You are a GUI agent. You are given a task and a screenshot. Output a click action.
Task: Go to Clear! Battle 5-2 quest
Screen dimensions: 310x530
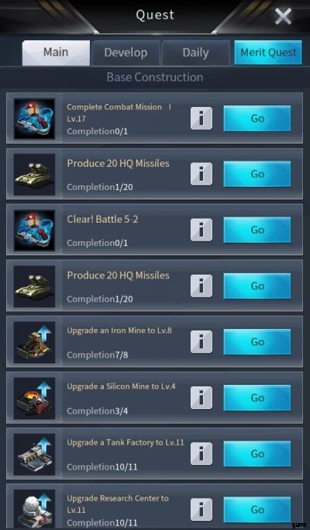point(257,230)
